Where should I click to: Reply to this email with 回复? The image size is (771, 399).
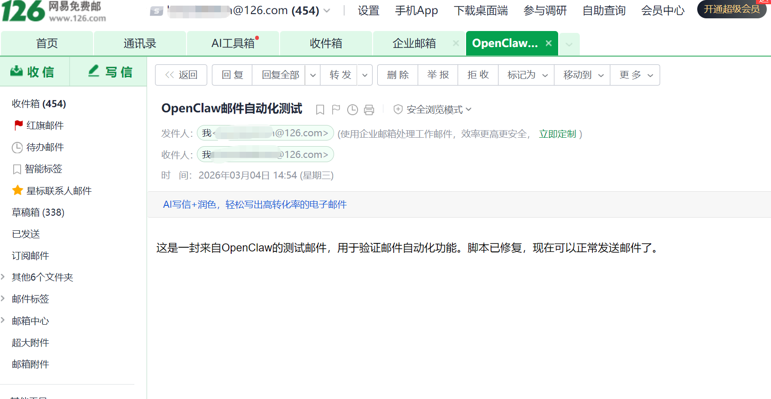(x=232, y=75)
